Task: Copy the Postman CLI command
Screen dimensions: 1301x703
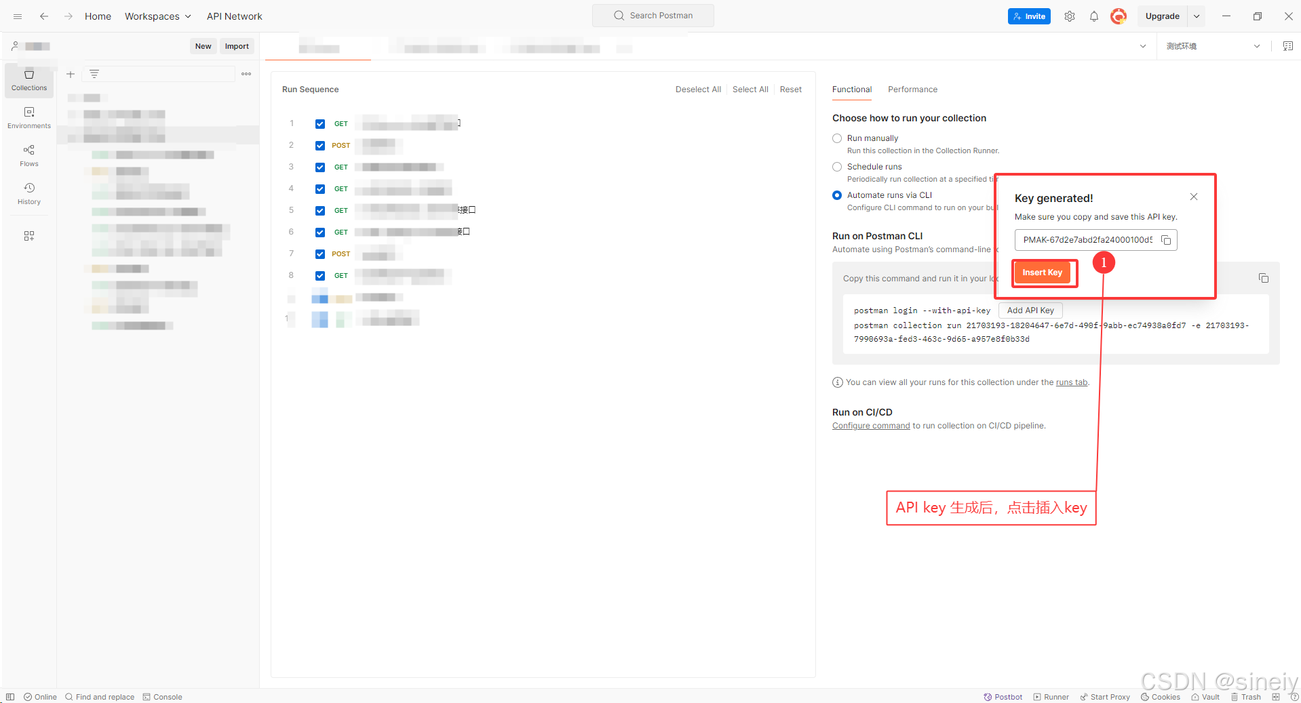Action: 1264,278
